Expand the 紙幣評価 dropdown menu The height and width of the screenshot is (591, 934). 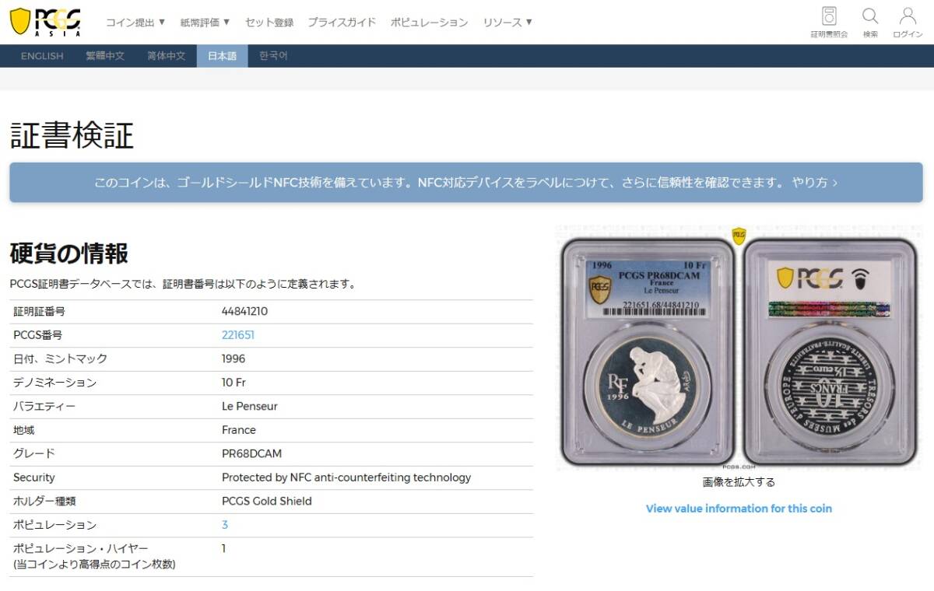[x=205, y=23]
